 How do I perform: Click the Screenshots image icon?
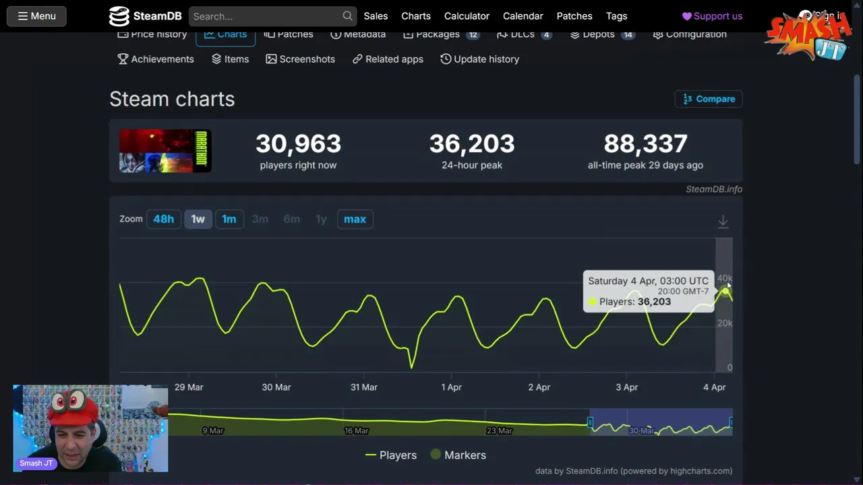271,59
